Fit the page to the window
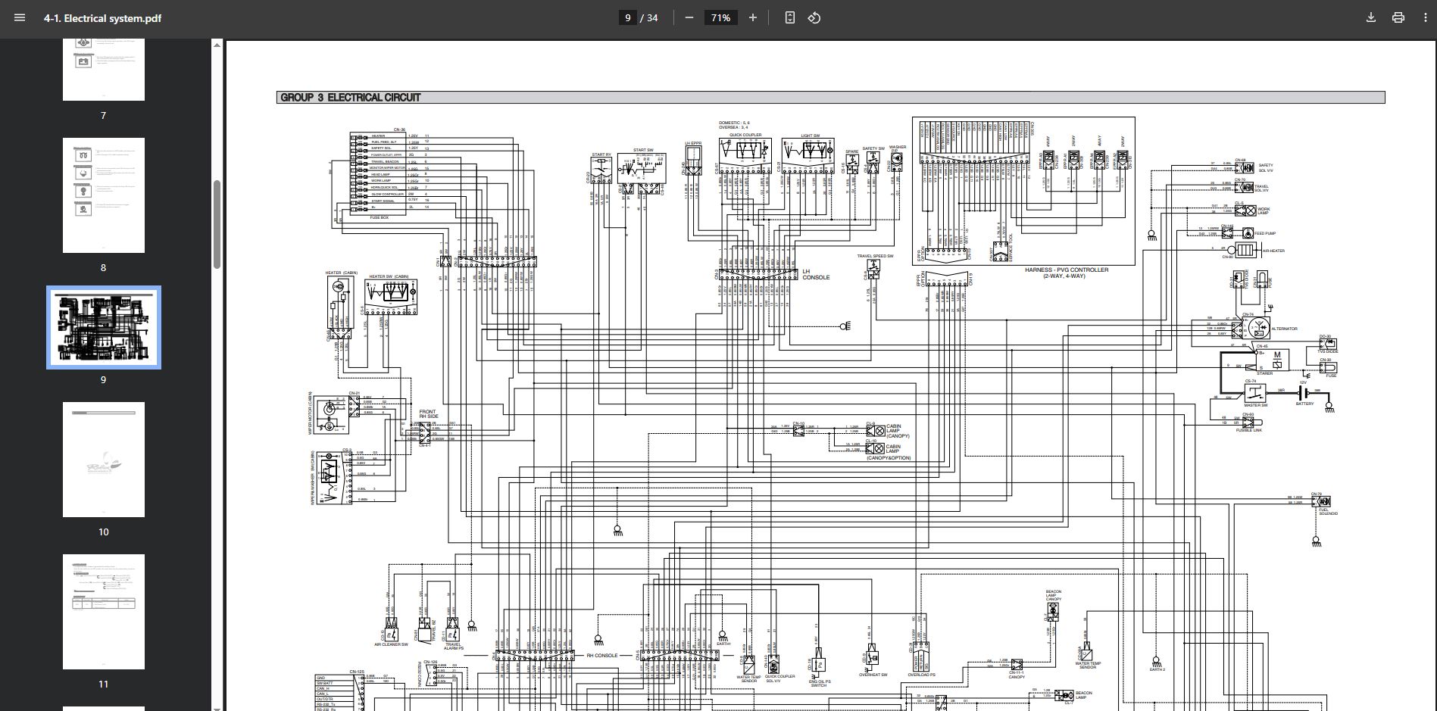1437x711 pixels. click(x=789, y=17)
